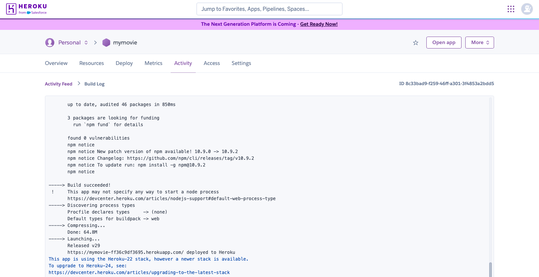Open the user account avatar menu

[527, 9]
